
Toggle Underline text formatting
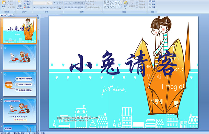pyautogui.click(x=40, y=7)
